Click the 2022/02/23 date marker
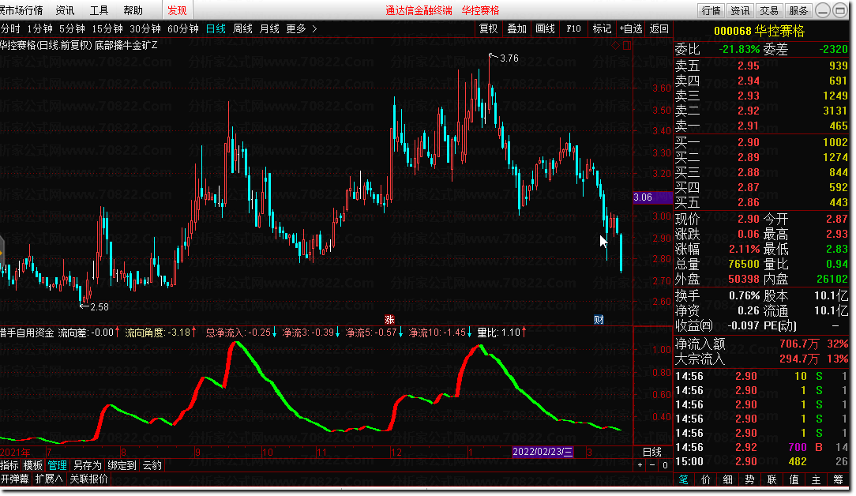 [x=543, y=452]
